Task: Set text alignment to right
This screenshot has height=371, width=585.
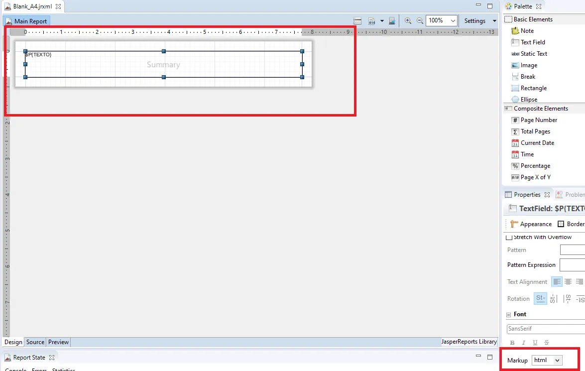Action: [x=579, y=282]
